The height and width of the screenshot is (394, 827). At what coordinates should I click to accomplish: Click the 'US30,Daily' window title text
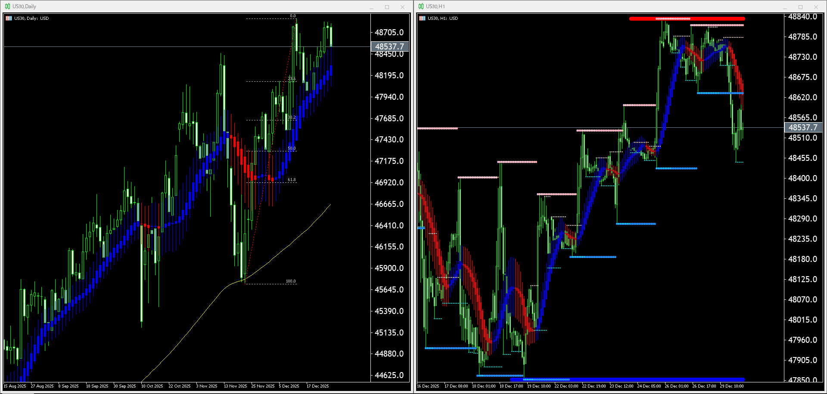click(x=25, y=6)
